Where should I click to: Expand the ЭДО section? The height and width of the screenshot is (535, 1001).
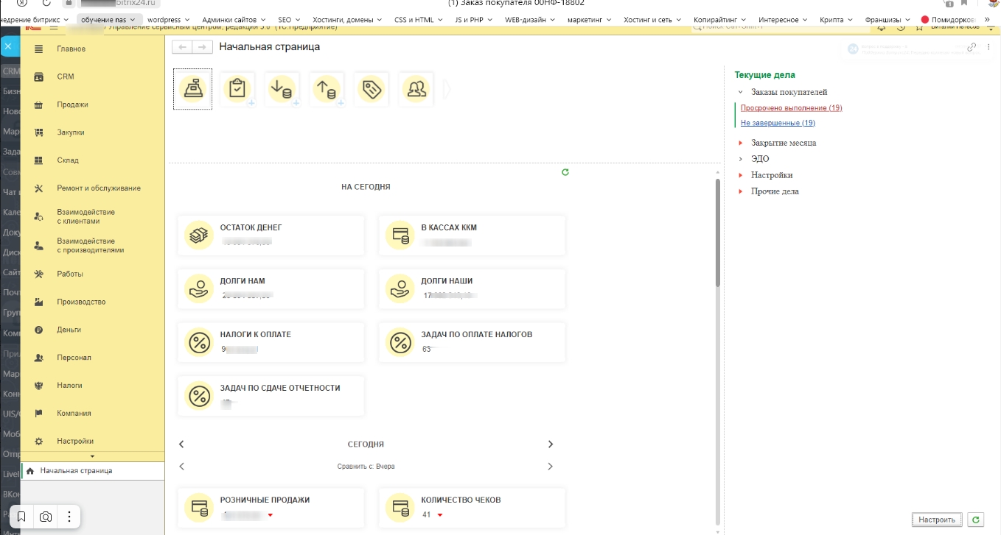(x=740, y=159)
